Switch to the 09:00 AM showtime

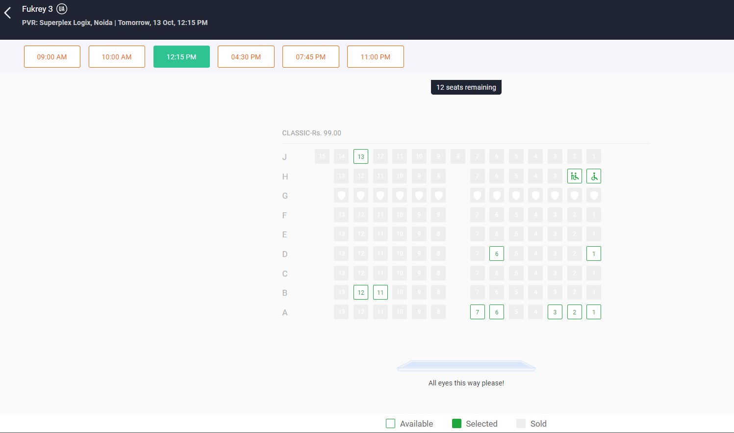click(x=52, y=57)
